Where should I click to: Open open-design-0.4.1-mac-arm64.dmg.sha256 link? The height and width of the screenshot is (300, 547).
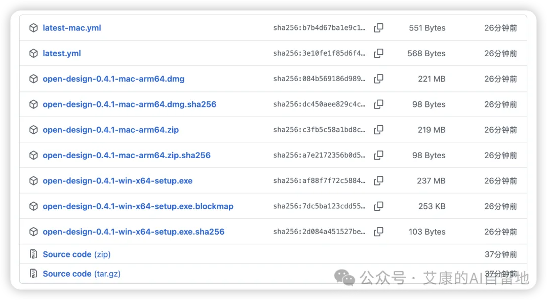[x=130, y=104]
